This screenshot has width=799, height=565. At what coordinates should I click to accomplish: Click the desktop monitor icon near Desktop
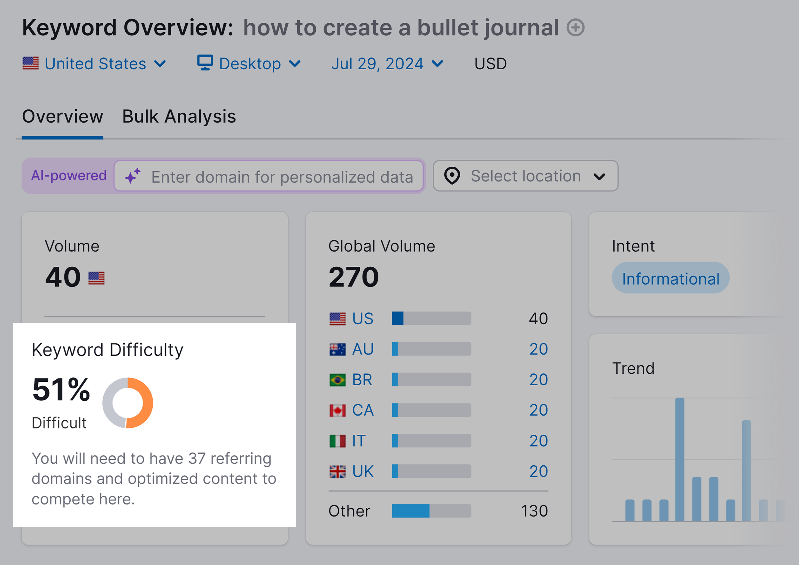pos(205,63)
